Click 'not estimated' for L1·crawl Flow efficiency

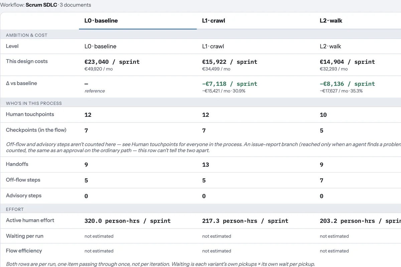[x=217, y=251]
